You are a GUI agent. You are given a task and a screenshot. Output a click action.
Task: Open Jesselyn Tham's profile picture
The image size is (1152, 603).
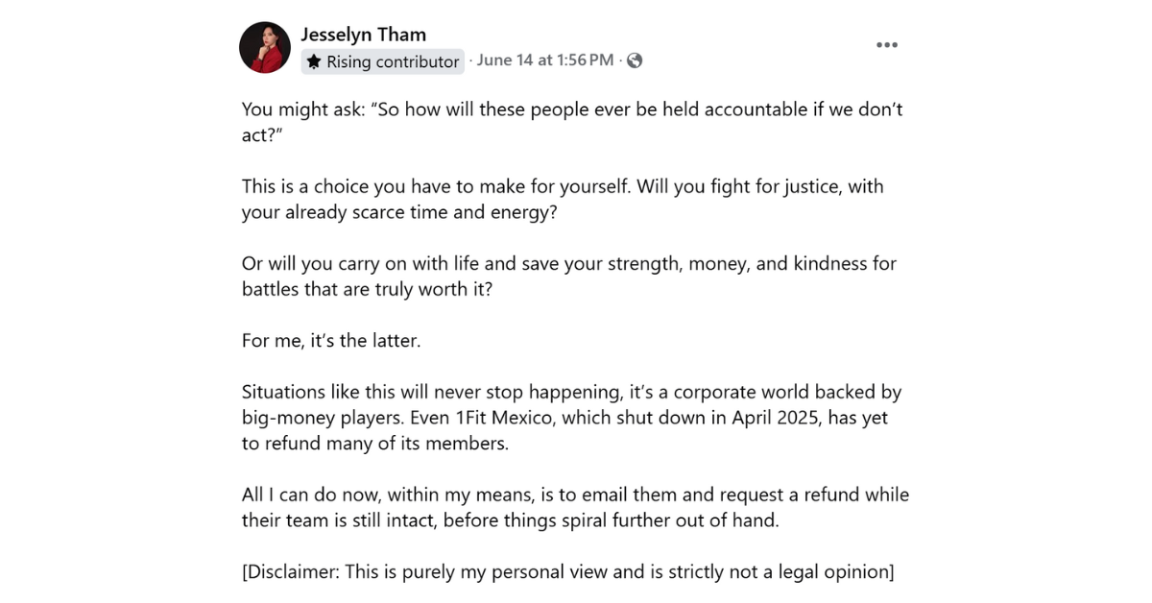point(265,48)
